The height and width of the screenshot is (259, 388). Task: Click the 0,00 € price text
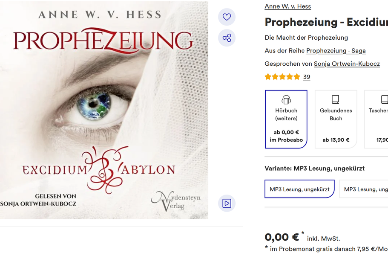point(282,237)
